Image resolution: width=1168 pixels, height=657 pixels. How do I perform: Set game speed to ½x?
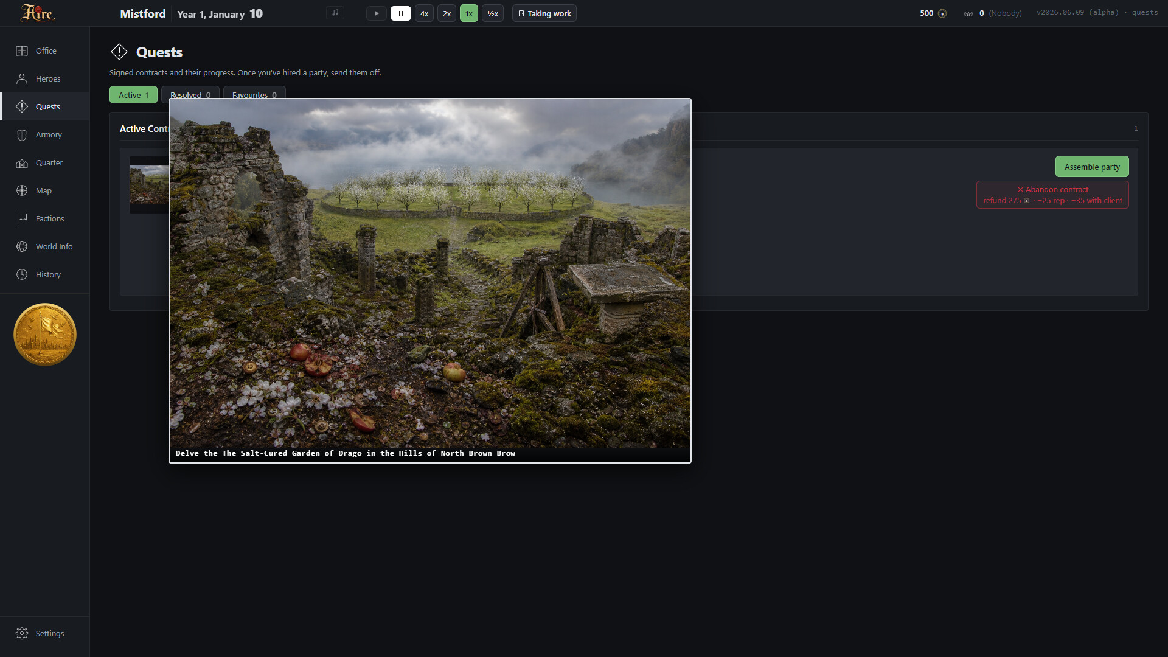tap(493, 13)
